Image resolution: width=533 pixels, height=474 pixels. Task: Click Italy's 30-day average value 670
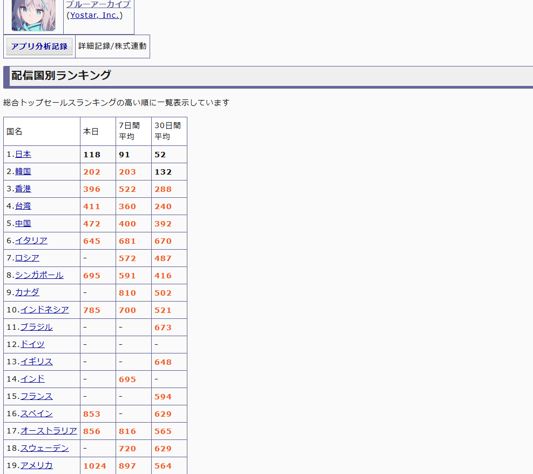pyautogui.click(x=163, y=241)
